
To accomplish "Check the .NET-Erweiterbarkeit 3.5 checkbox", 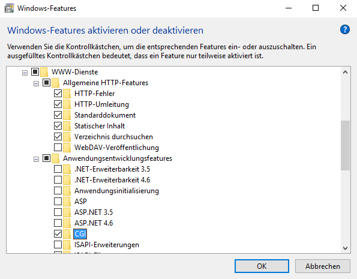I will tap(58, 169).
